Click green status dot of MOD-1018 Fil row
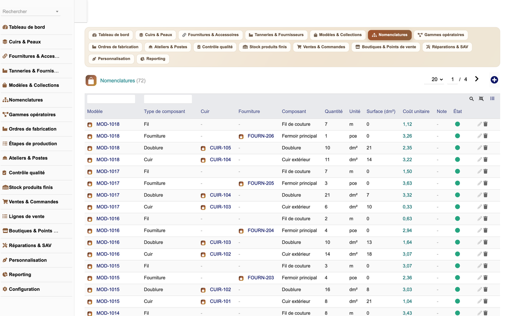Screen dimensions: 511x316 point(457,124)
